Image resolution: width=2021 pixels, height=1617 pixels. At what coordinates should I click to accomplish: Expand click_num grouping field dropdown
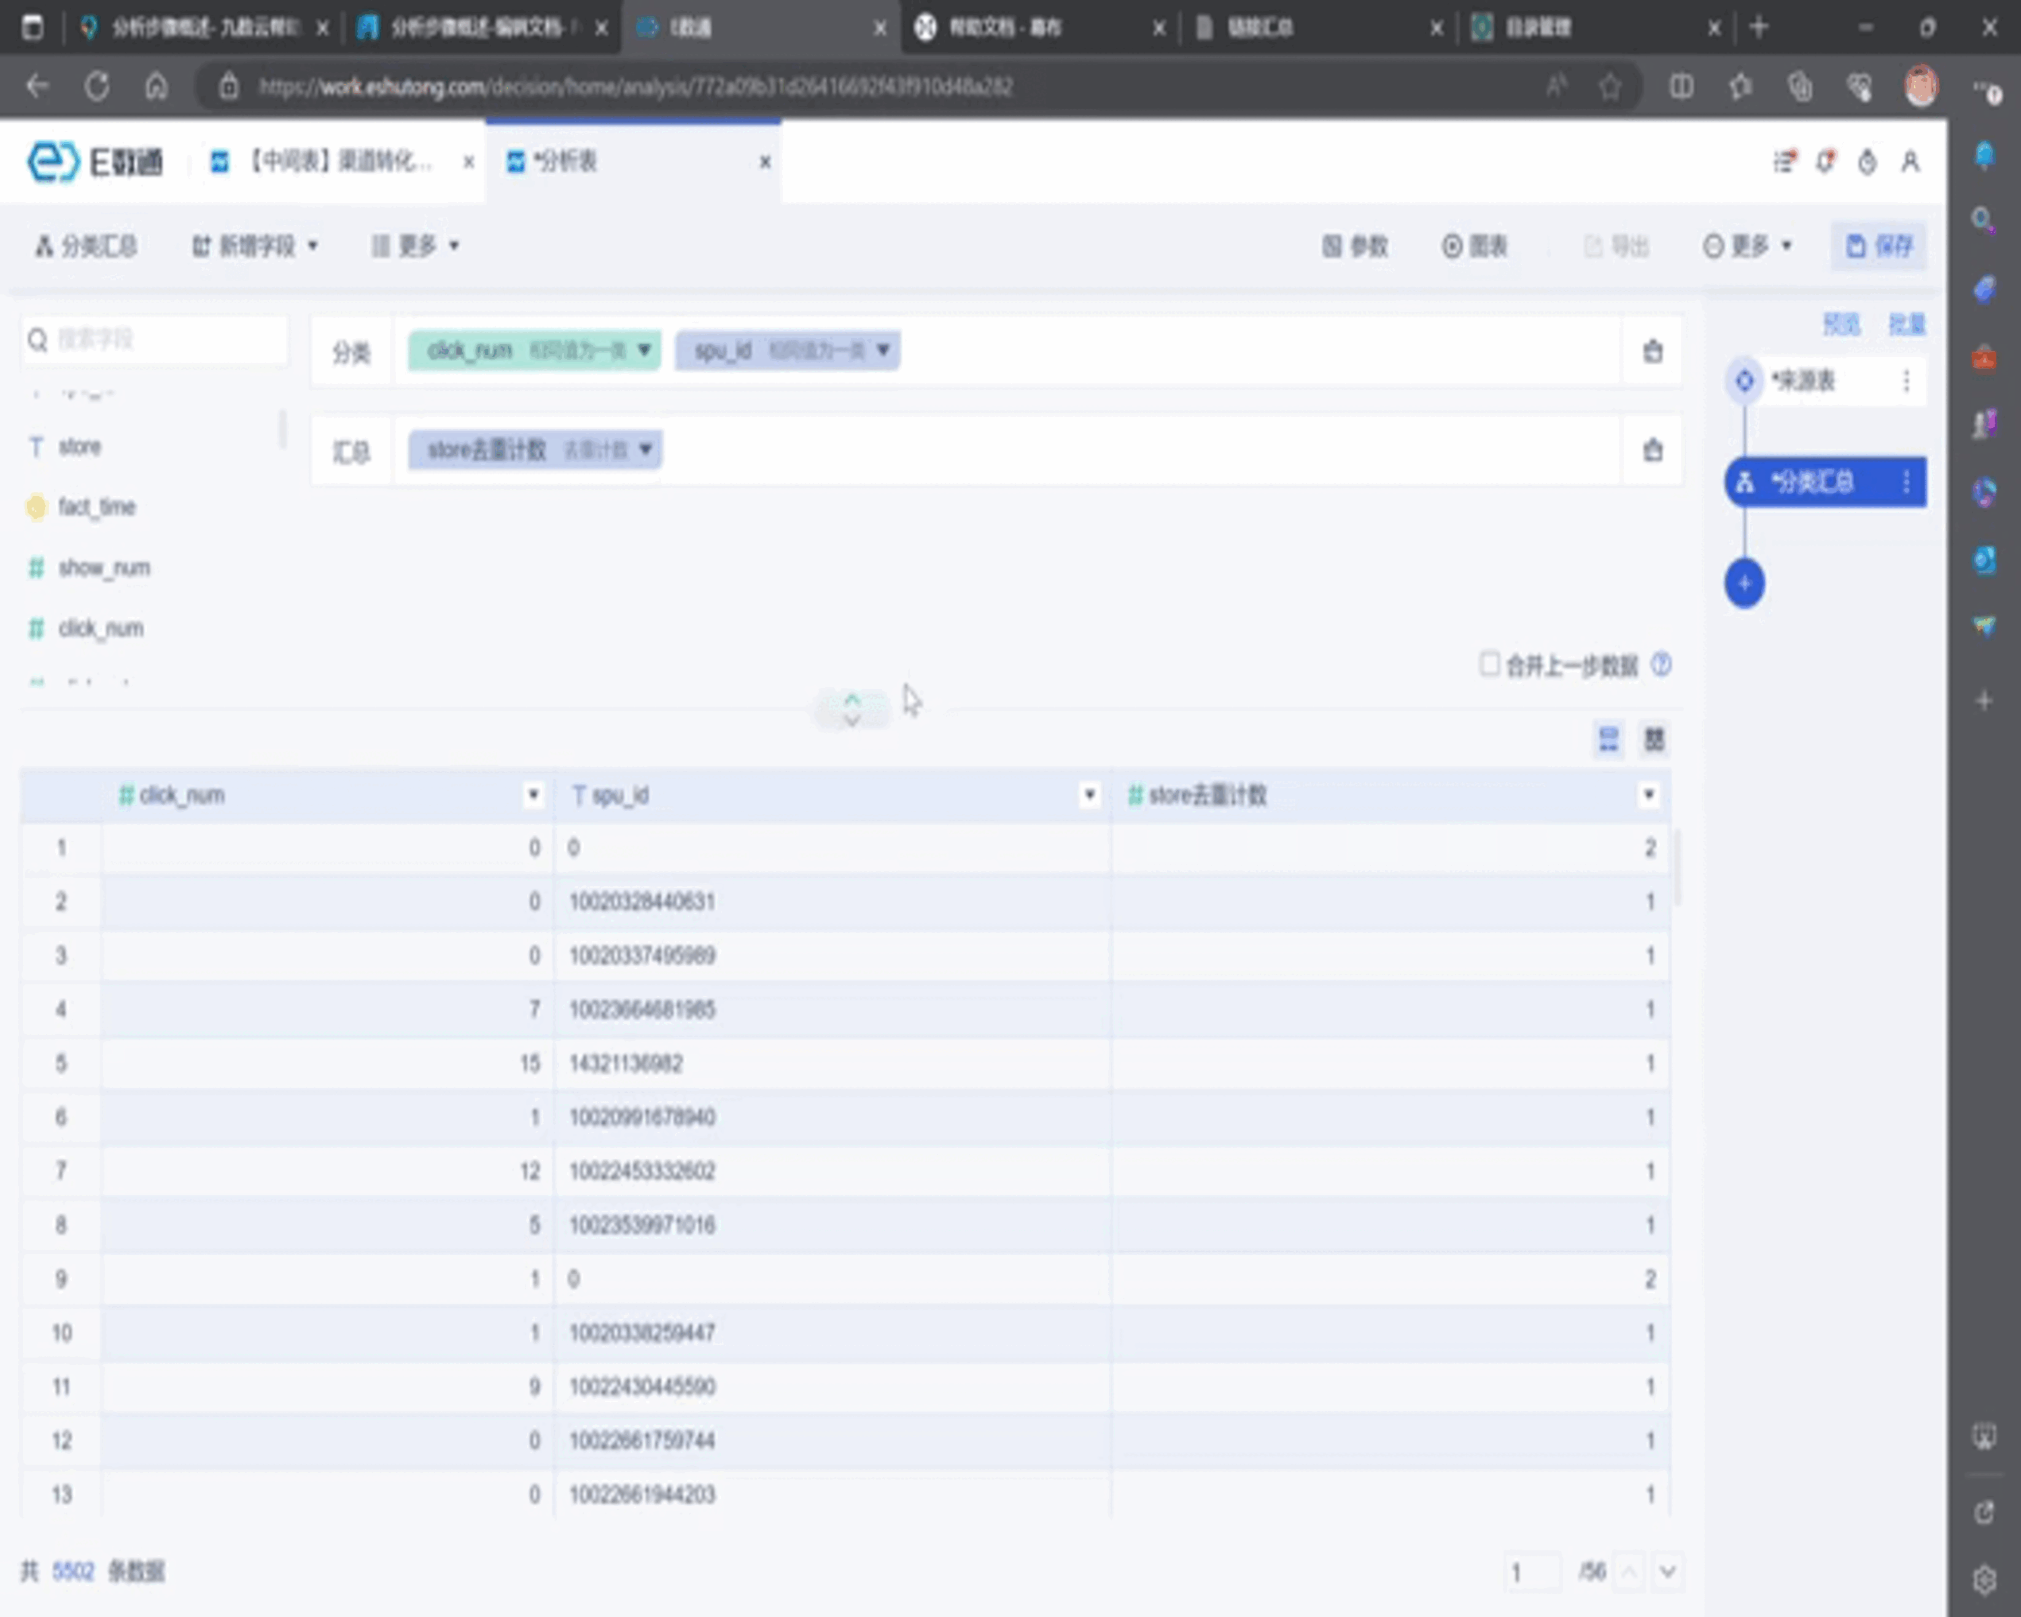(644, 350)
